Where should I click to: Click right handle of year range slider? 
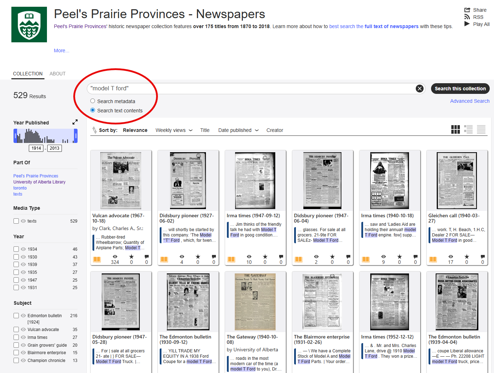point(76,136)
